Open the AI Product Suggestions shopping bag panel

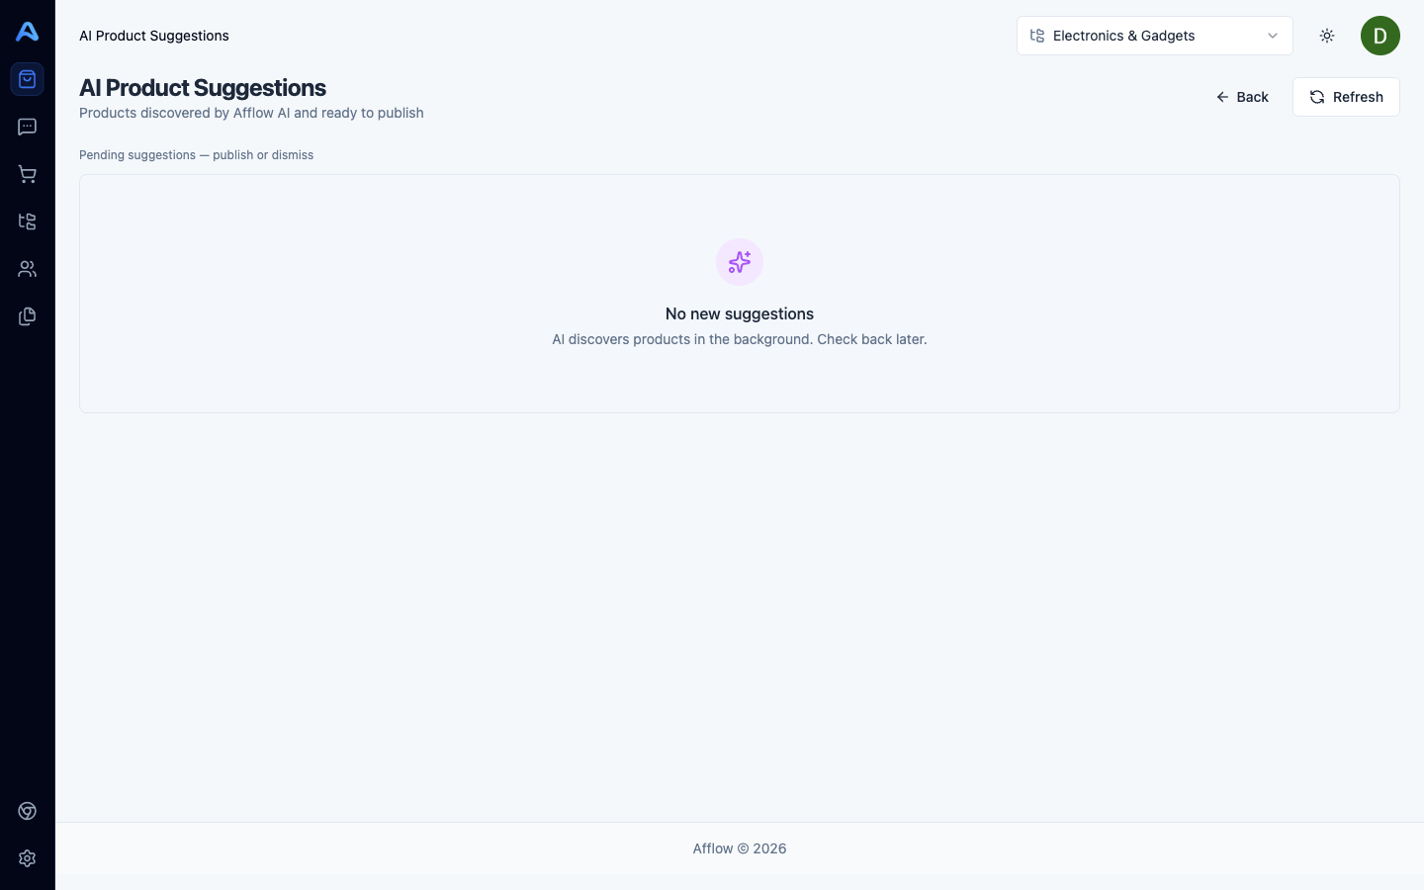click(27, 79)
